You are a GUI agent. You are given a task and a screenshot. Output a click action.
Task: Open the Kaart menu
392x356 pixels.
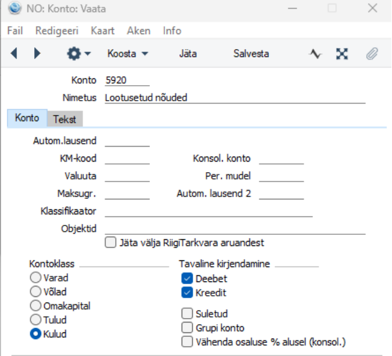103,30
